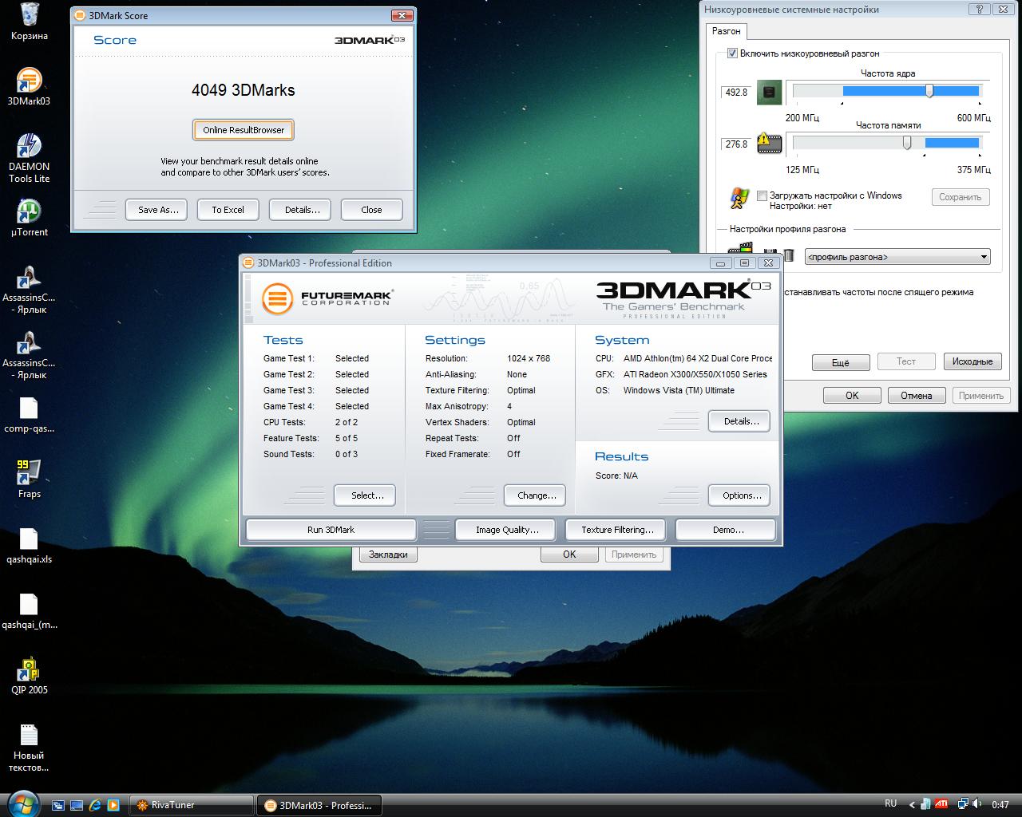Screen dimensions: 1022x817
Task: Click the memory chip warning icon
Action: point(770,144)
